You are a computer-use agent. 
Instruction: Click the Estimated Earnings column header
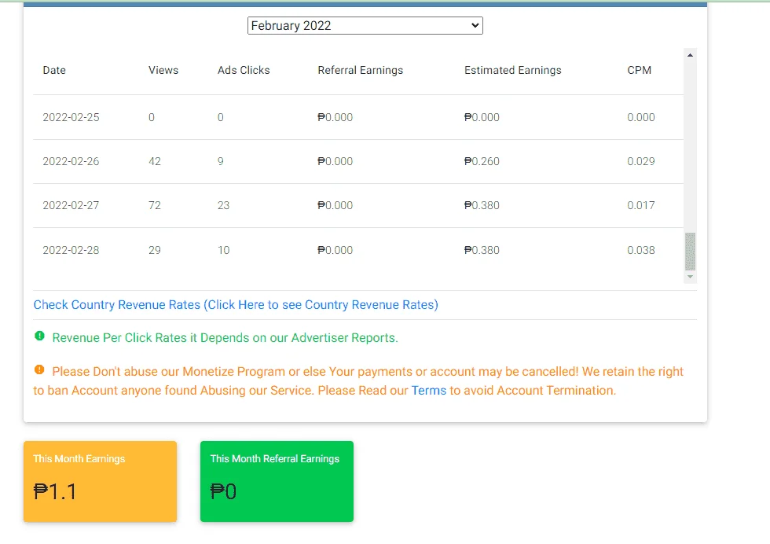point(512,70)
